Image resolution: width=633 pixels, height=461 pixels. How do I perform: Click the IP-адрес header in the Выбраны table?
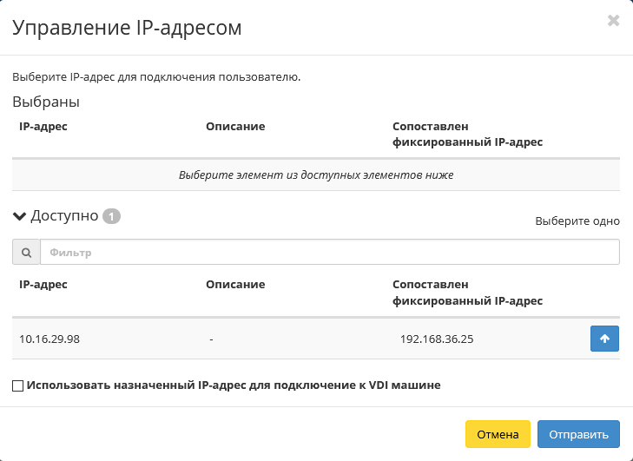pyautogui.click(x=43, y=126)
